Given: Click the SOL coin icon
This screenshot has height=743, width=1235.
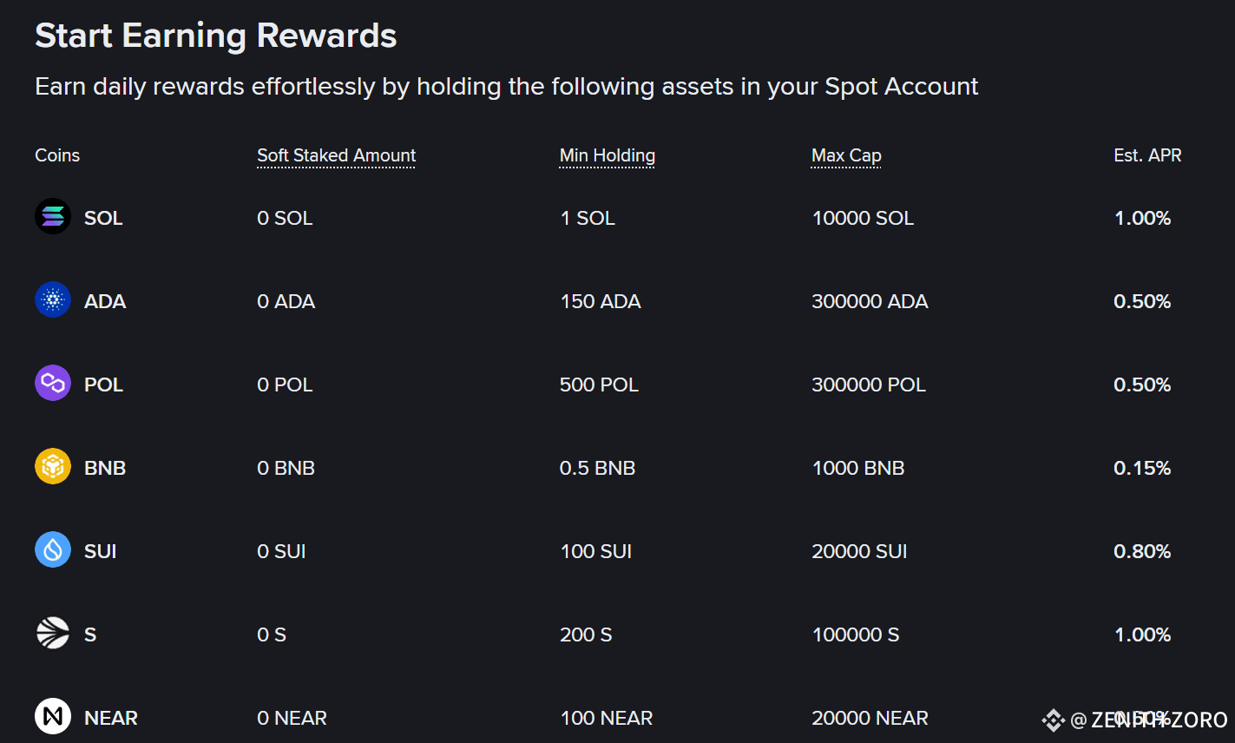Looking at the screenshot, I should point(53,217).
